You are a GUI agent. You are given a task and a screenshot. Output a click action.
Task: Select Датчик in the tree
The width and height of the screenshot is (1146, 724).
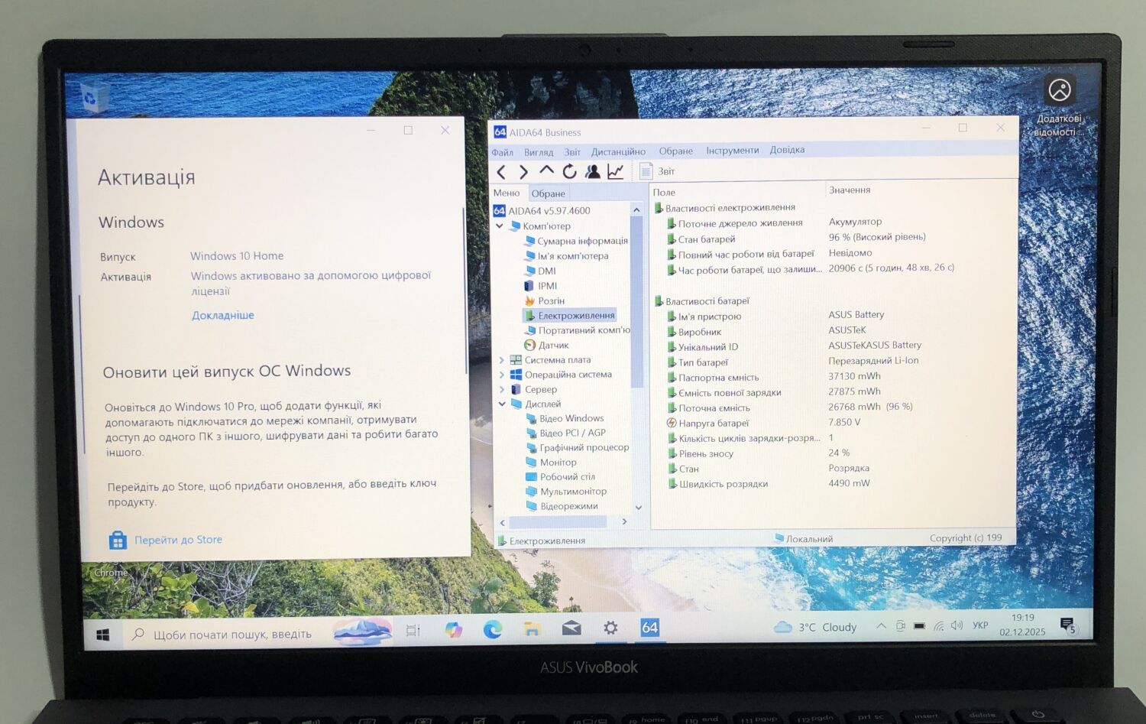pyautogui.click(x=553, y=346)
